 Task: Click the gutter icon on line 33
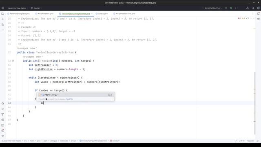(x=13, y=61)
